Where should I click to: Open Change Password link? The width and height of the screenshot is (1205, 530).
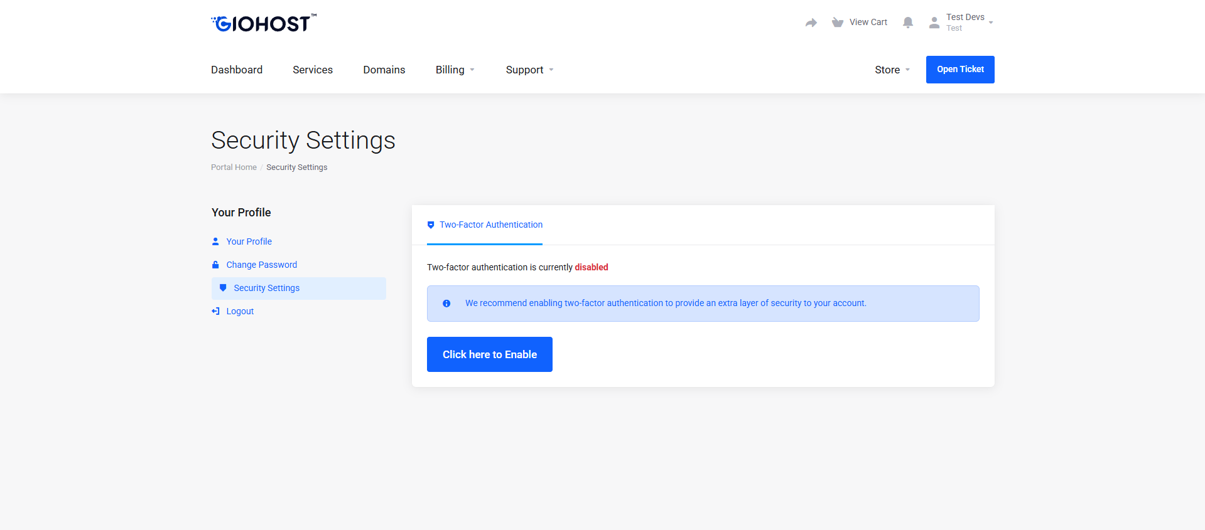point(262,265)
